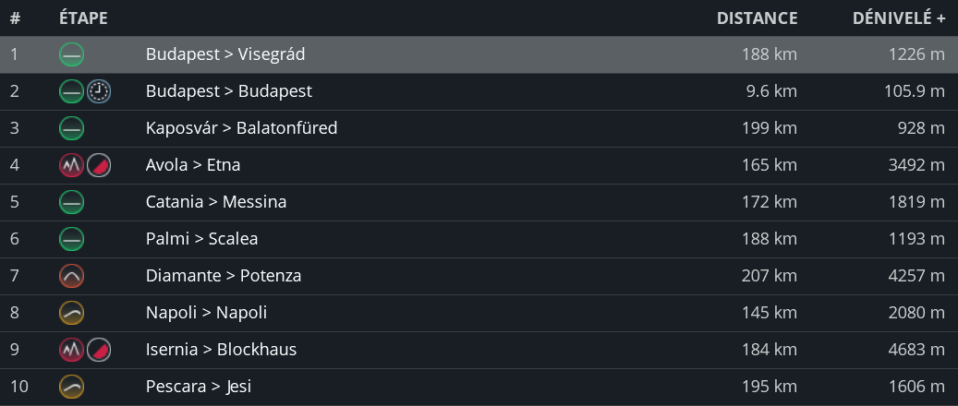Click the flat stage icon for Budapest > Visegrád
The image size is (958, 406).
coord(71,54)
